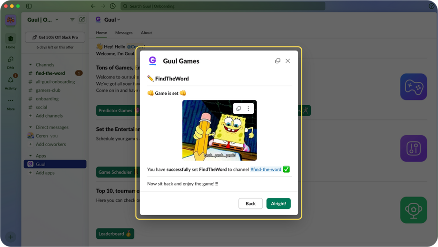Viewport: 438px width, 247px height.
Task: Click the purple scheduler sliders tile icon
Action: (413, 148)
